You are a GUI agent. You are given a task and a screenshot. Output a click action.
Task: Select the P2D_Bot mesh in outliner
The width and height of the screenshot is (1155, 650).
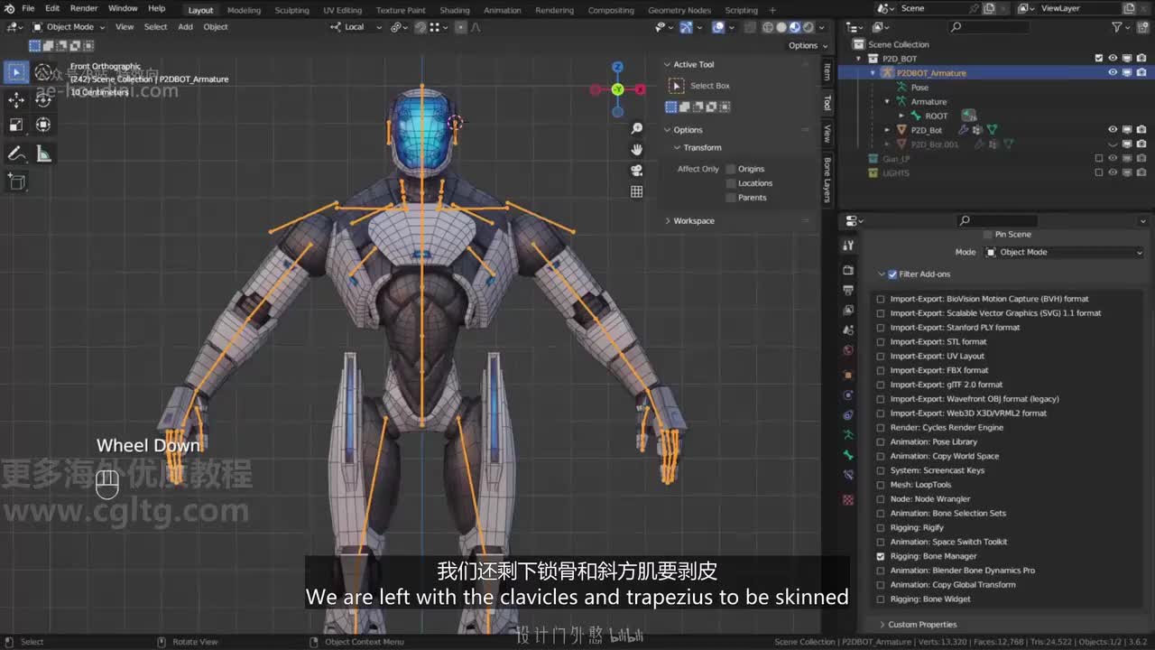click(x=926, y=130)
